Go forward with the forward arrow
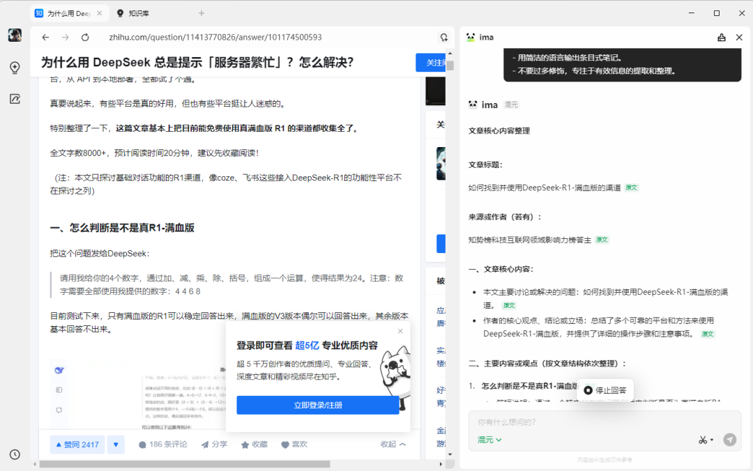Viewport: 753px width, 471px height. [x=66, y=38]
